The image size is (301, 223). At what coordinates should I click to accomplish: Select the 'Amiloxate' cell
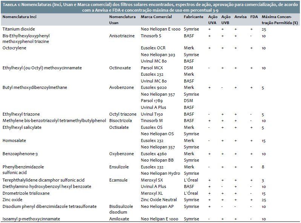(x=119, y=219)
